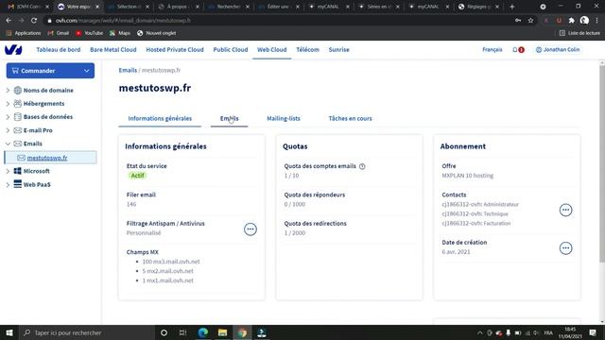Screen dimensions: 605x340
Task: Open the Maps bookmark
Action: coord(120,33)
